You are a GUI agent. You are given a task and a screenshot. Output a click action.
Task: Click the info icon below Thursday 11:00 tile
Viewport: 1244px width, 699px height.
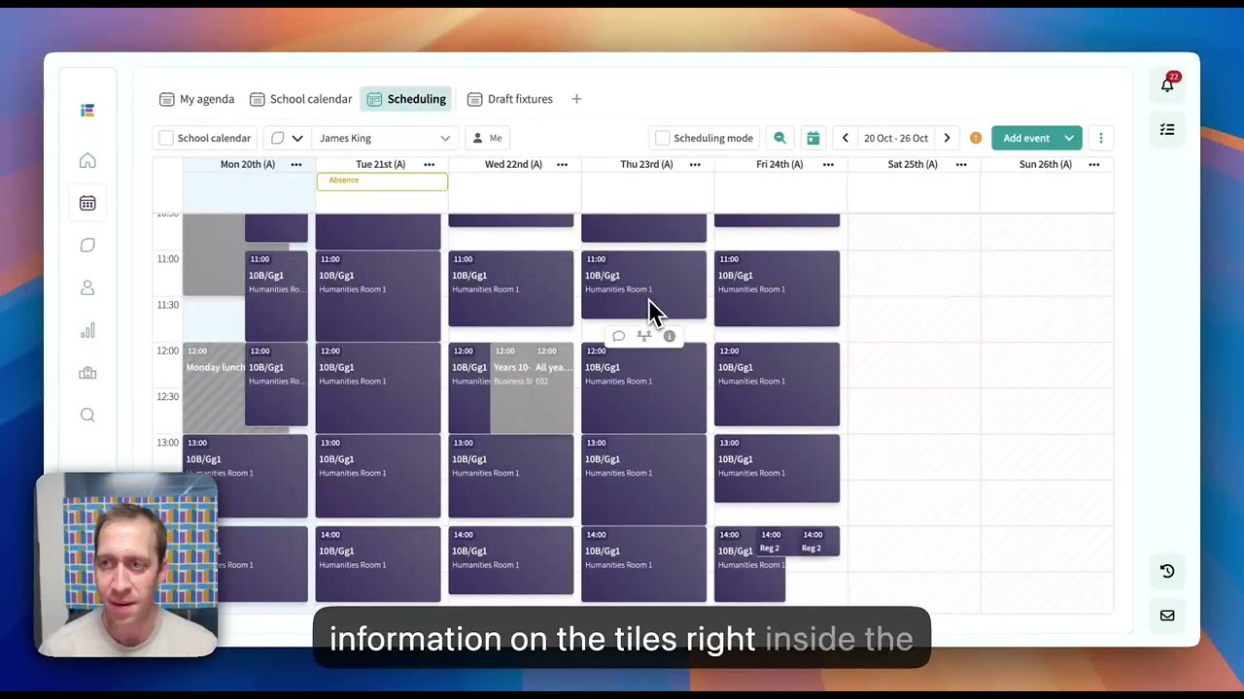click(669, 336)
